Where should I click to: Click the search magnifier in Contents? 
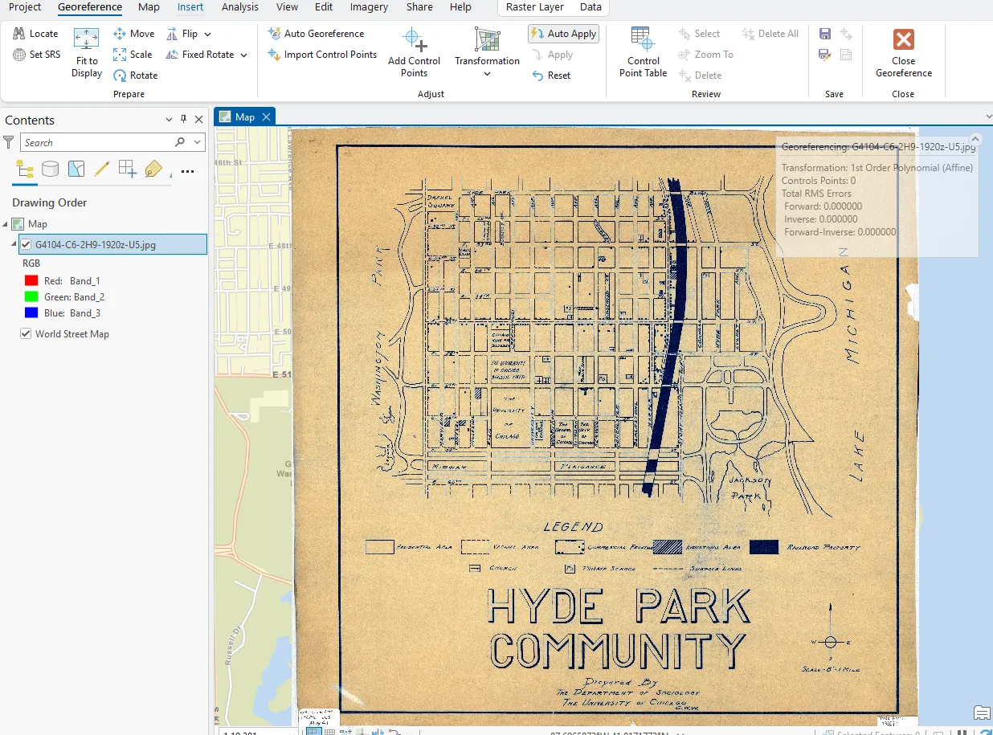click(x=180, y=142)
